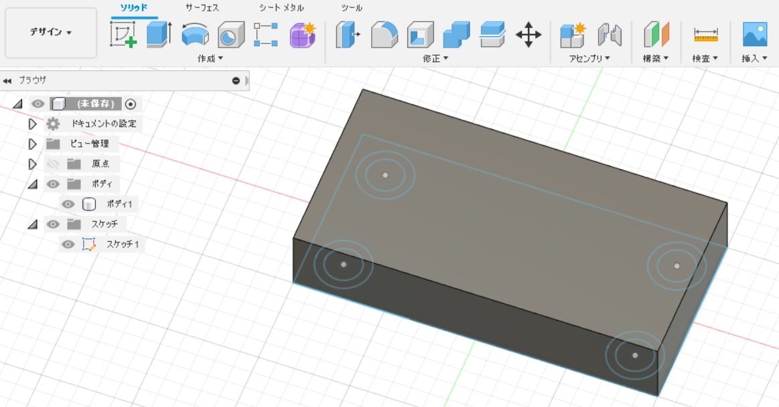This screenshot has width=779, height=407.
Task: Switch to the ソリッド tab
Action: 134,8
